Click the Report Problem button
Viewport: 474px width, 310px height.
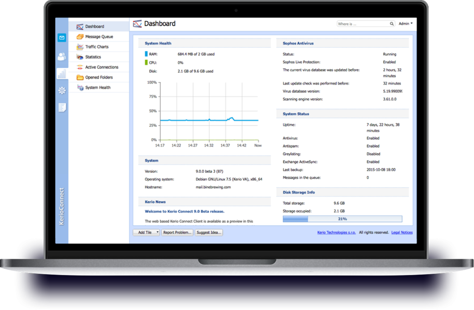coord(177,233)
